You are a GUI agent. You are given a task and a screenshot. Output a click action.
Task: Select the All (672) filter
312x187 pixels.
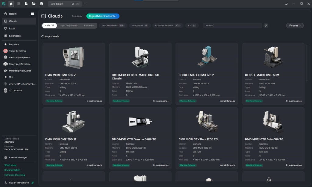[49, 26]
